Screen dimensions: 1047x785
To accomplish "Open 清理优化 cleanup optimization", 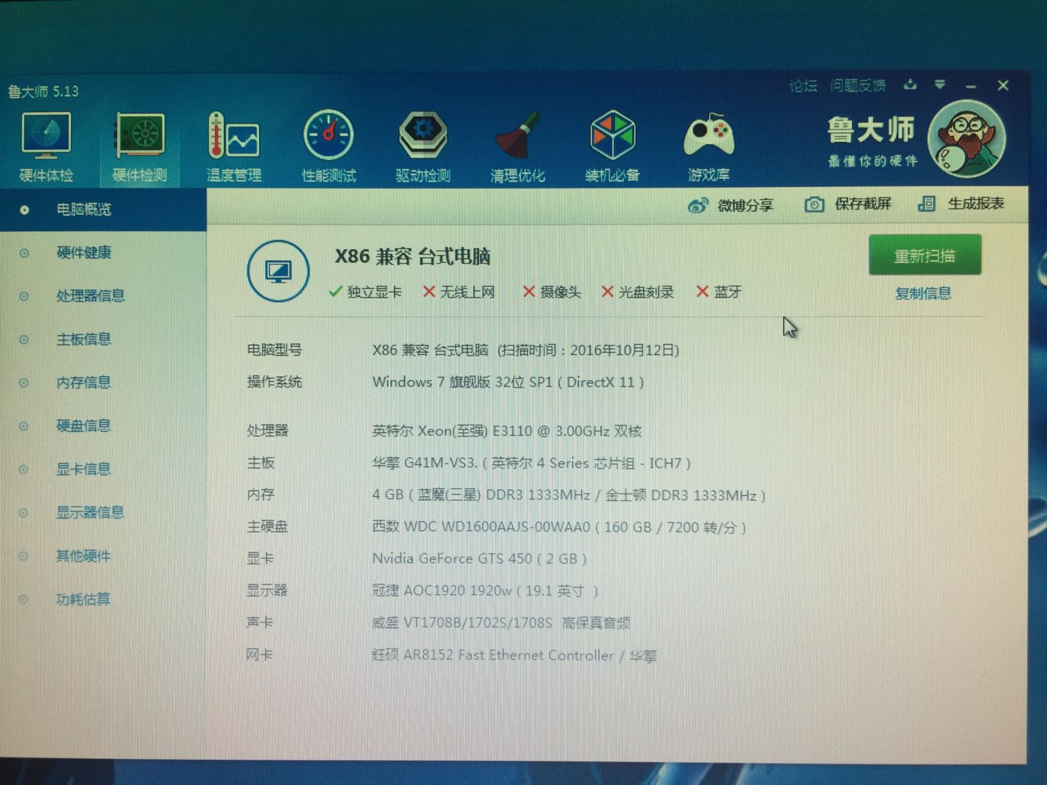I will (517, 147).
